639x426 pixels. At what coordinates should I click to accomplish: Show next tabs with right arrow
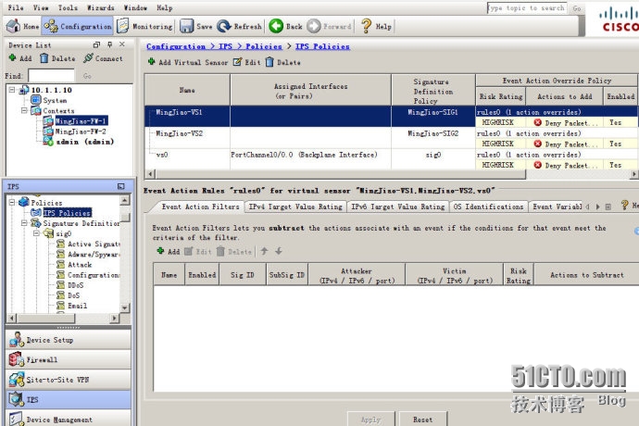pos(598,207)
